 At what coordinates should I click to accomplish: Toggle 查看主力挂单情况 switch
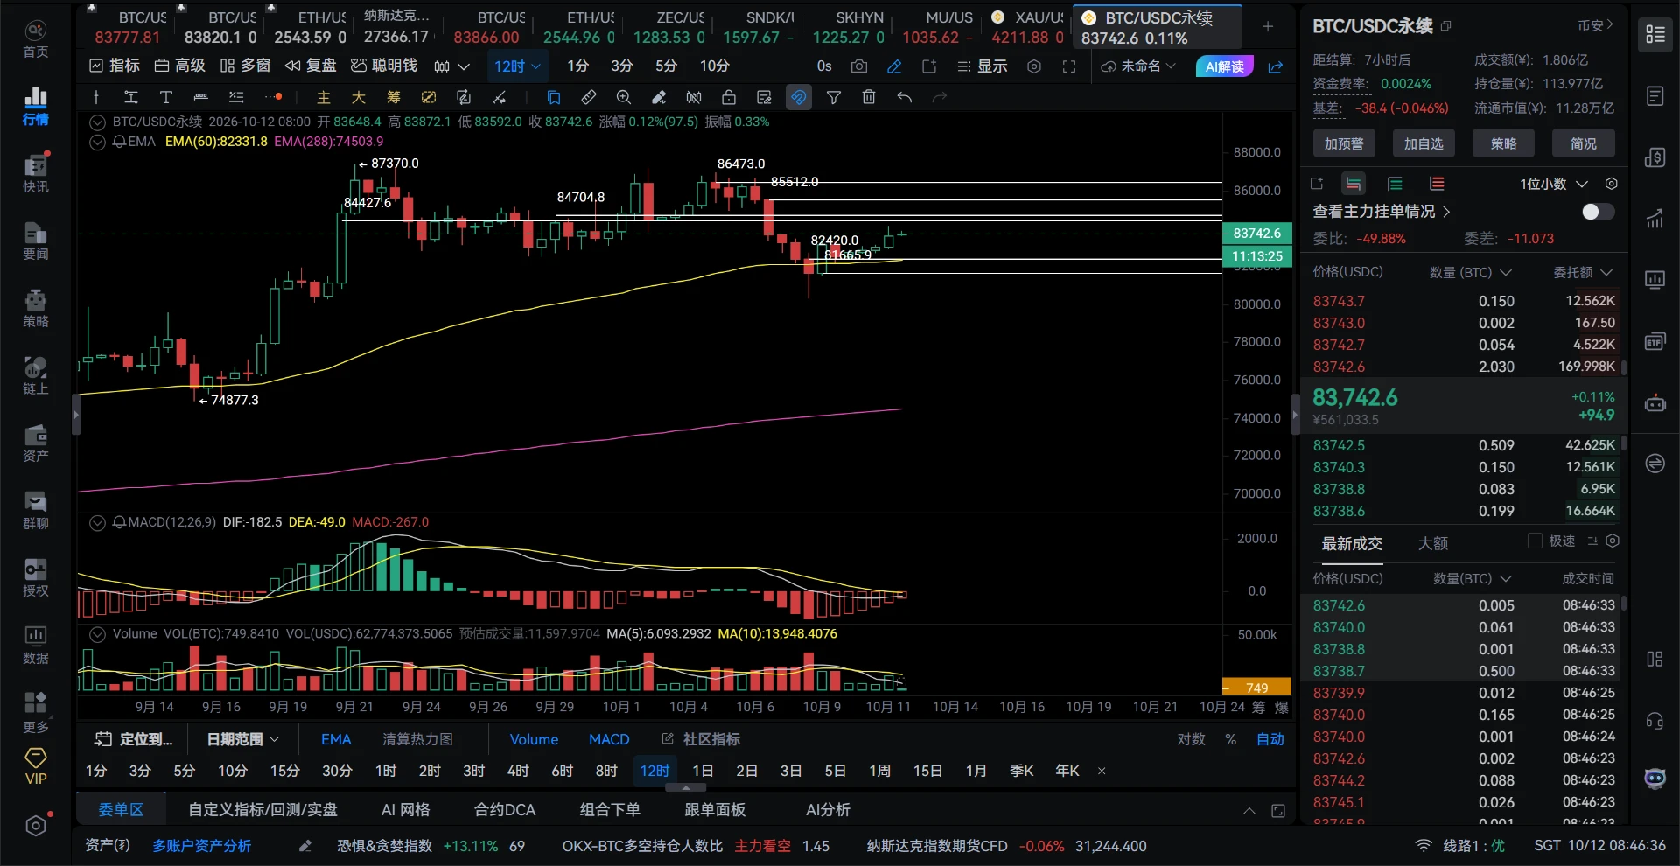[1599, 212]
